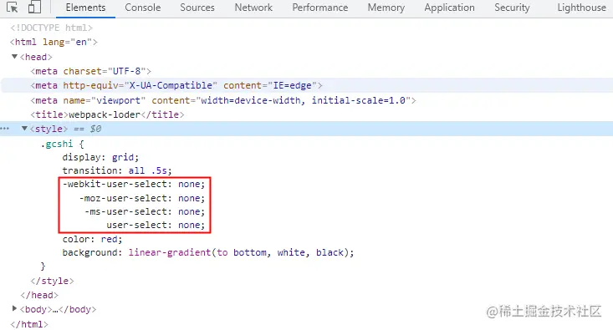Open the Performance tab

tap(319, 8)
